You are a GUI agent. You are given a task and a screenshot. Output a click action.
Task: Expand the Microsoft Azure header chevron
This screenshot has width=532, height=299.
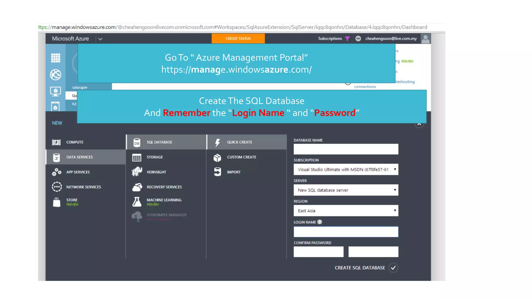coord(100,39)
